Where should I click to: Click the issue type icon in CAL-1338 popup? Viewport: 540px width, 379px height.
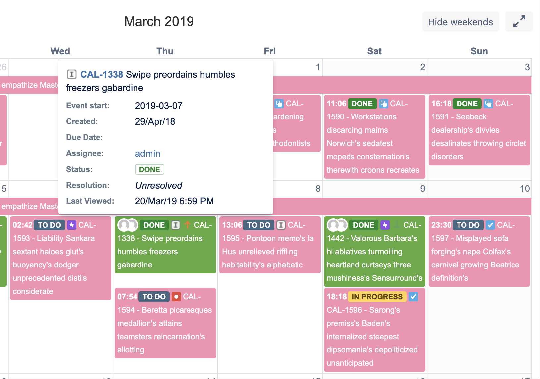(x=71, y=74)
